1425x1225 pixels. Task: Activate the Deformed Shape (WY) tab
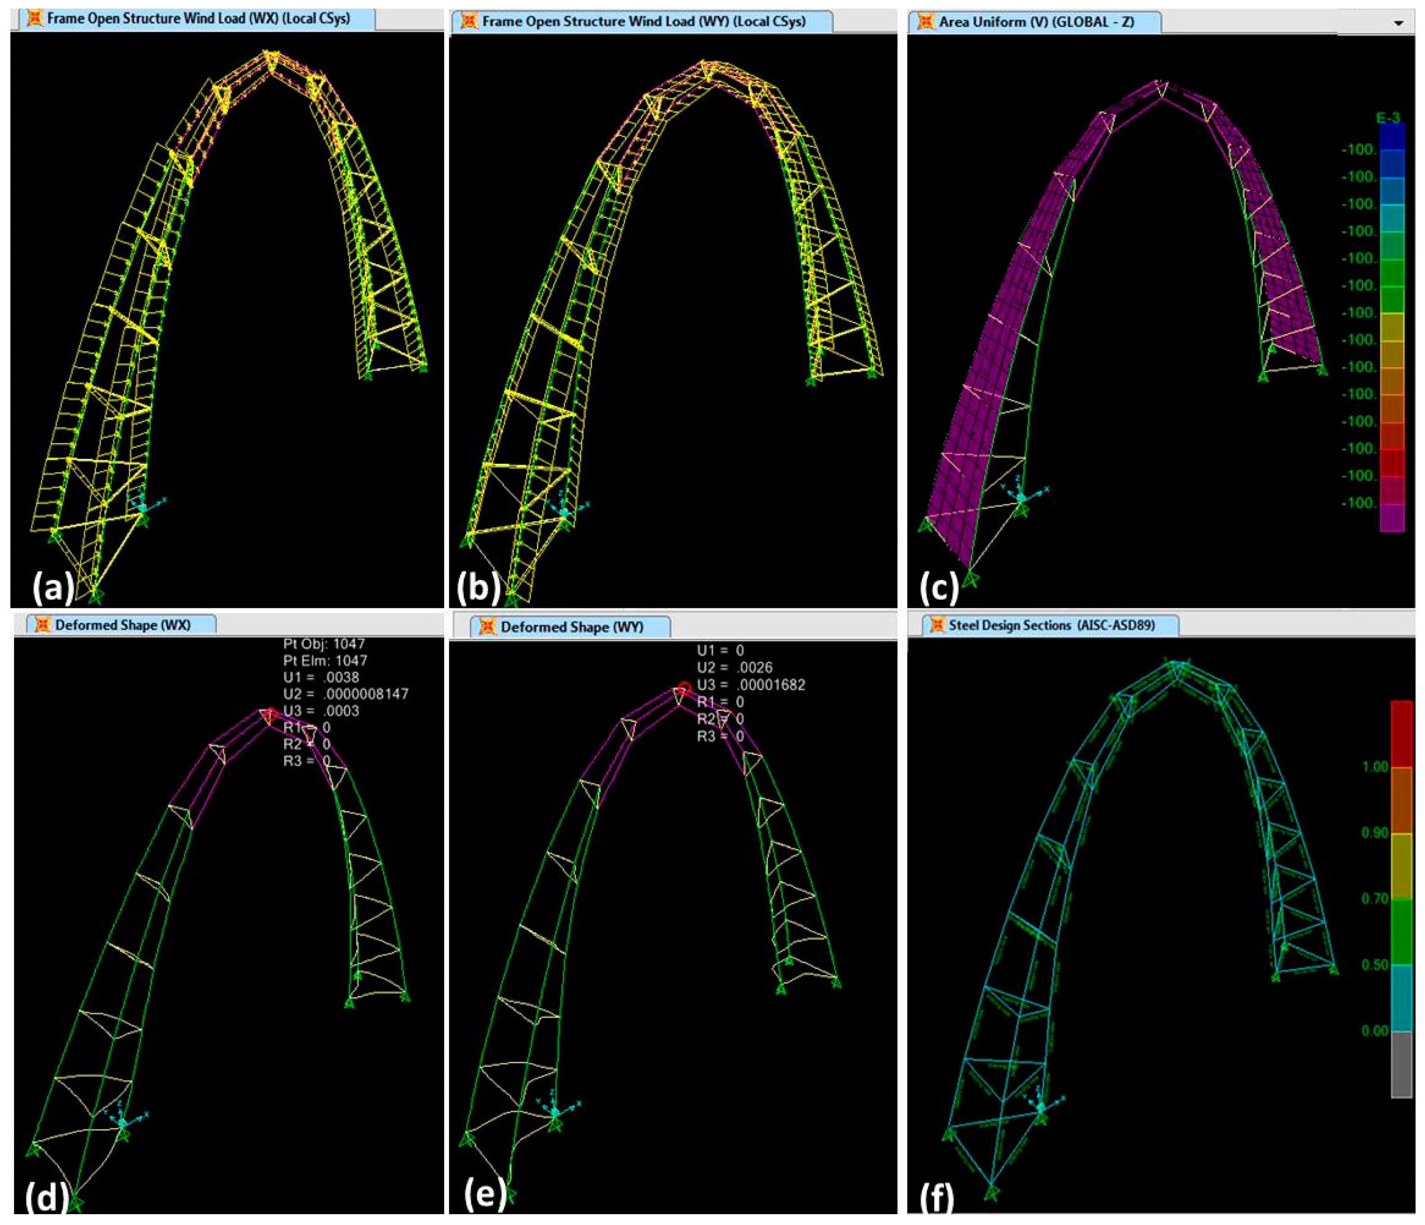(572, 627)
